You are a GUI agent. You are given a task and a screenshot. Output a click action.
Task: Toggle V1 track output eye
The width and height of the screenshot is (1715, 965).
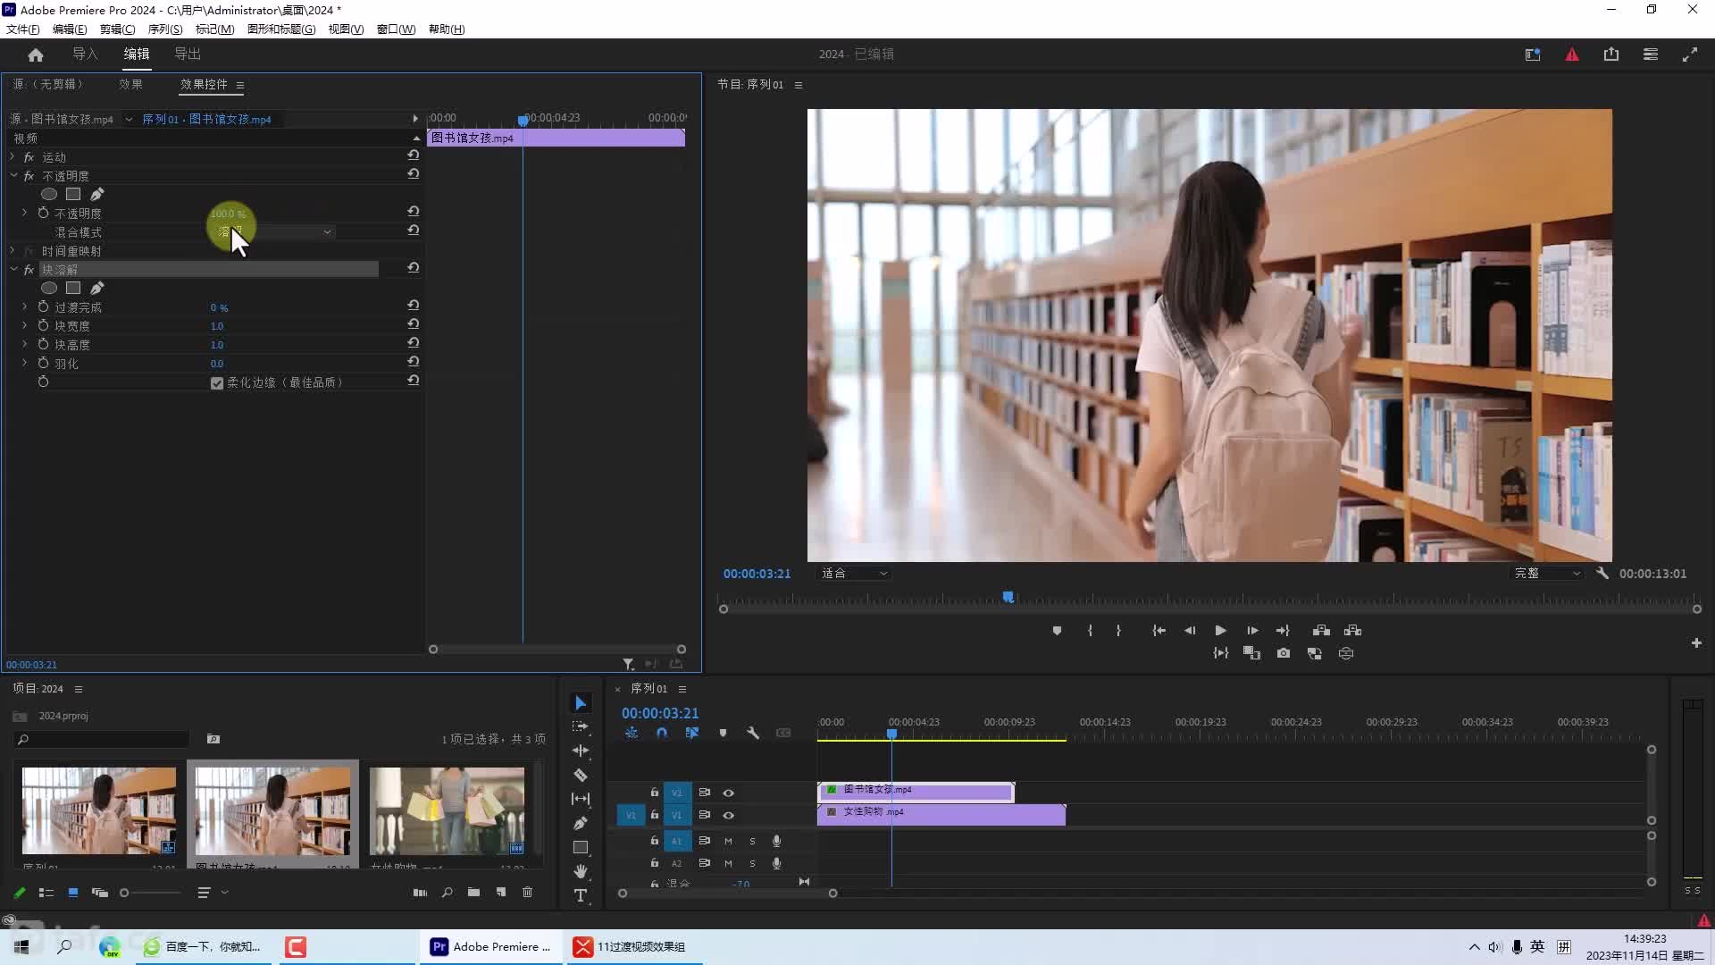pyautogui.click(x=729, y=815)
